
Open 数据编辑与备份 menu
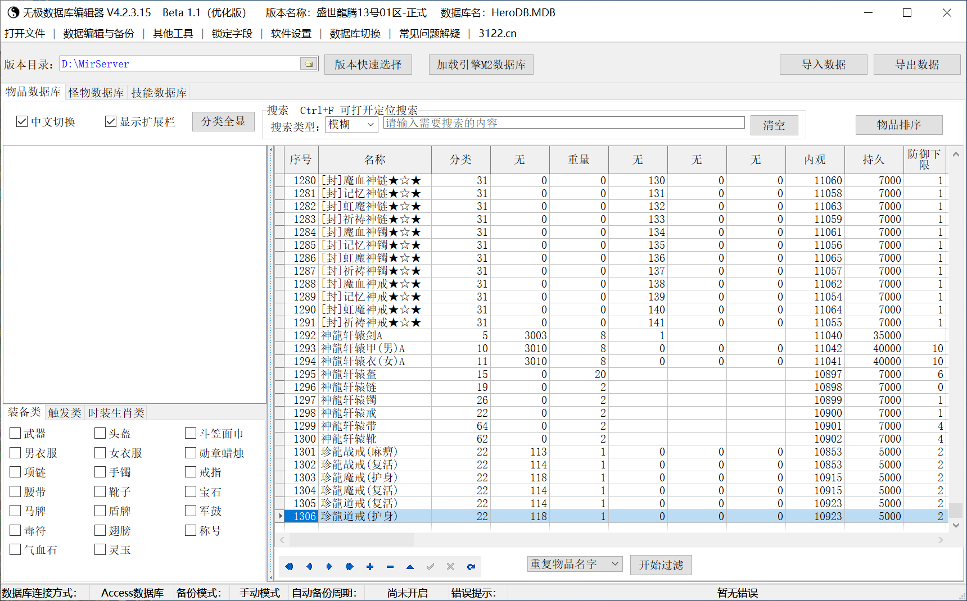99,33
